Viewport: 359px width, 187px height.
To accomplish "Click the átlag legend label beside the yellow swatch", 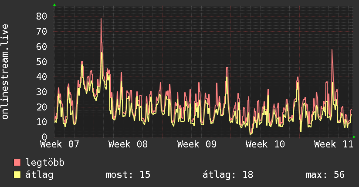I will point(39,175).
